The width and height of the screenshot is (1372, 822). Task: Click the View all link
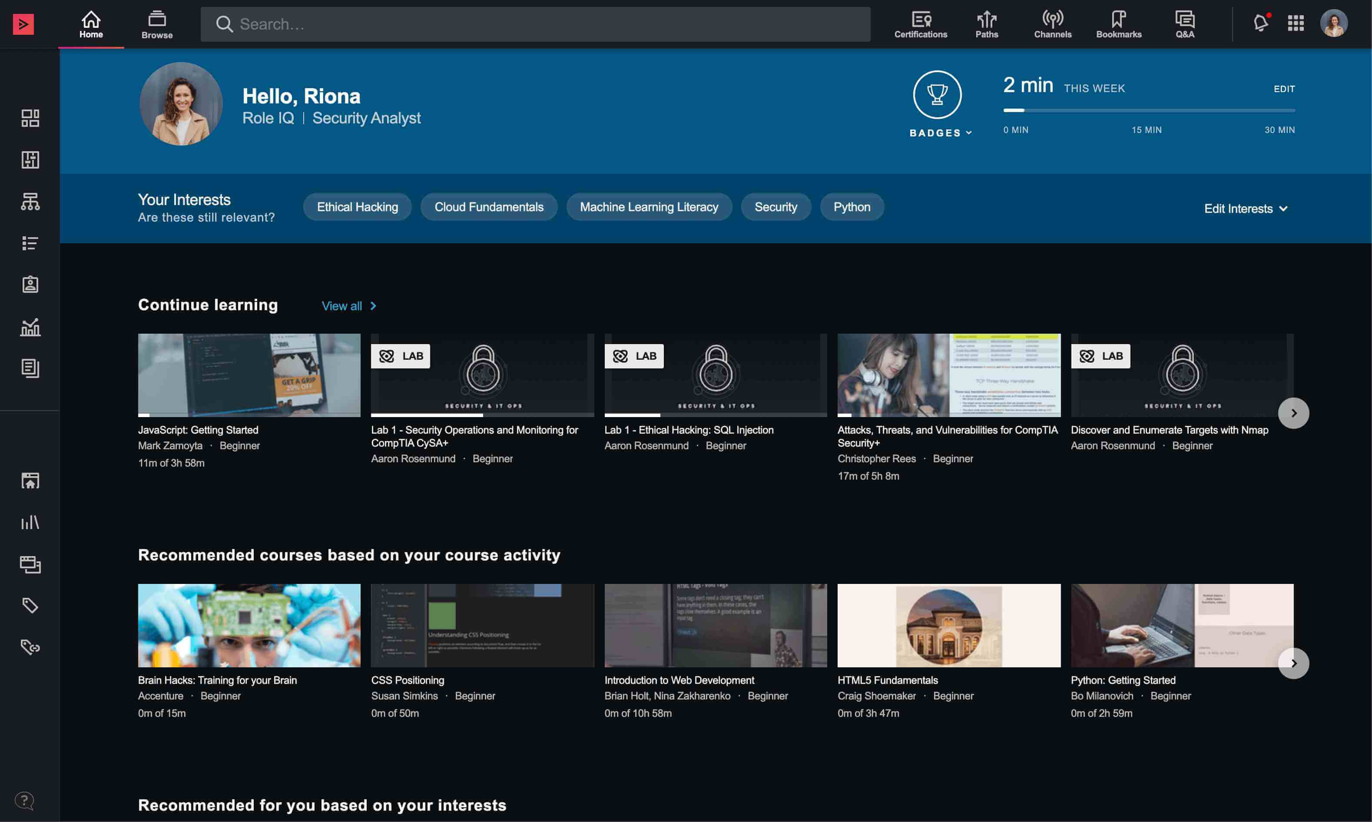(349, 306)
